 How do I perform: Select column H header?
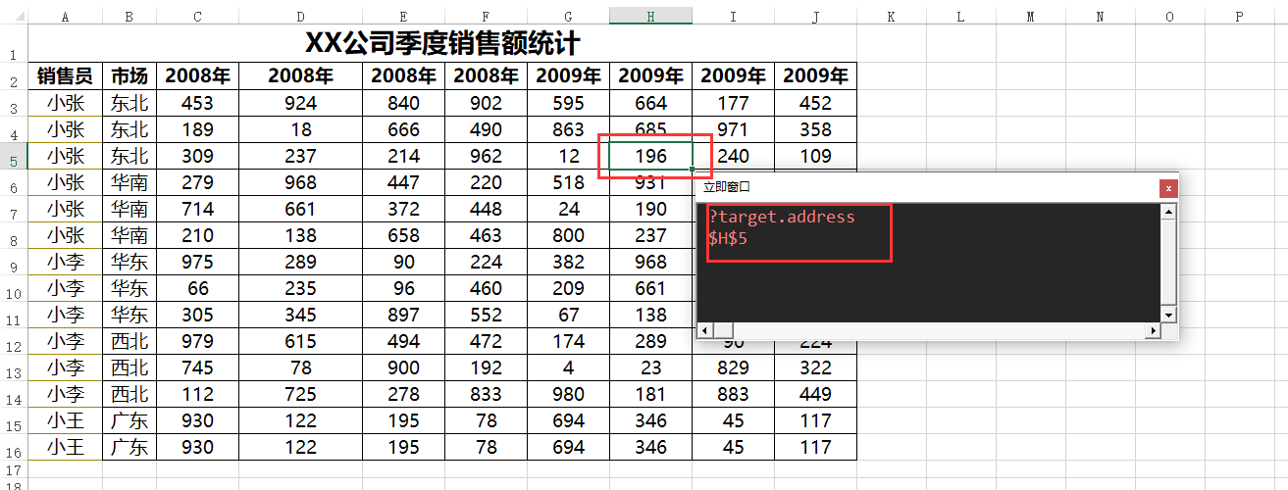click(x=650, y=16)
